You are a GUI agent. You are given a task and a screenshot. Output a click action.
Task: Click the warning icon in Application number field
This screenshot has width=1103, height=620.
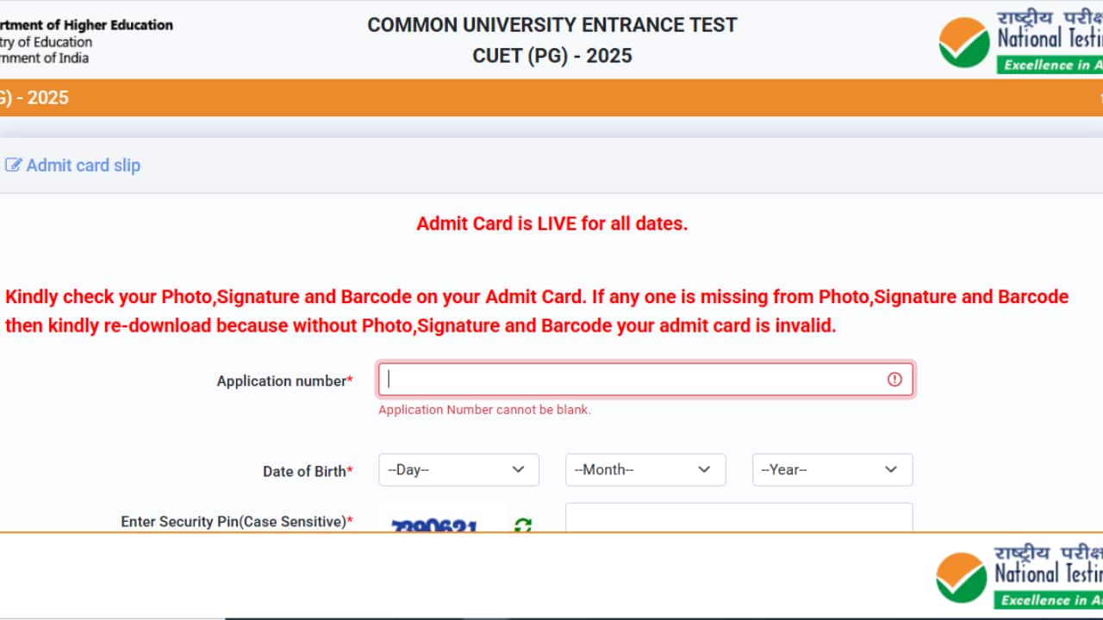pyautogui.click(x=894, y=379)
